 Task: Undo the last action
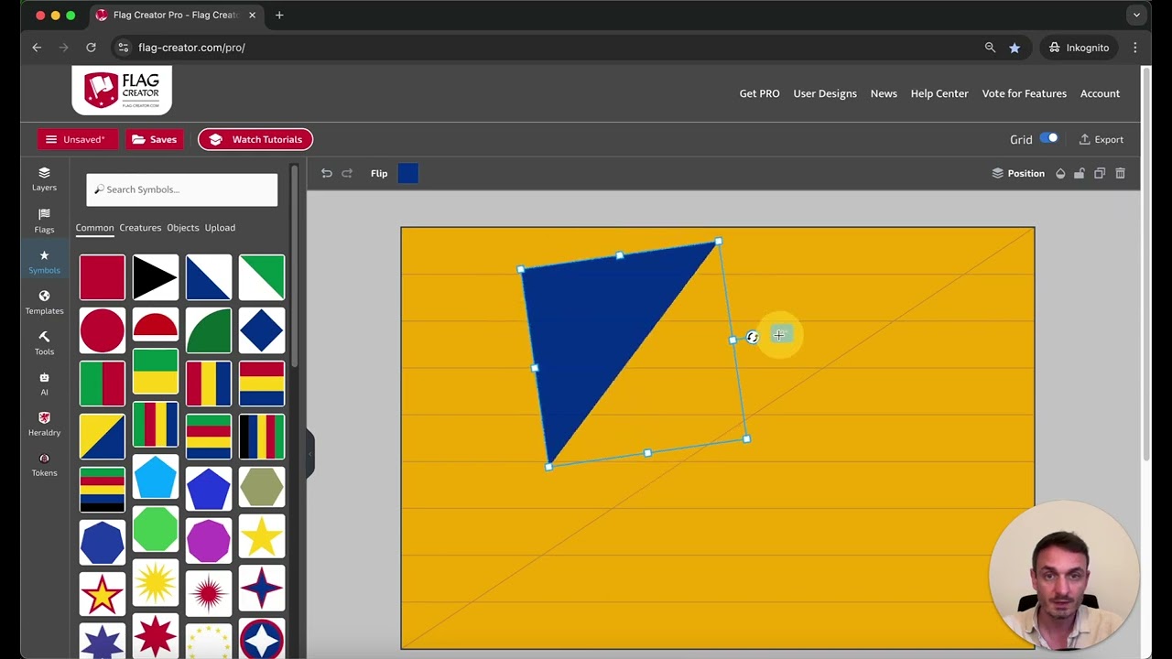coord(327,173)
